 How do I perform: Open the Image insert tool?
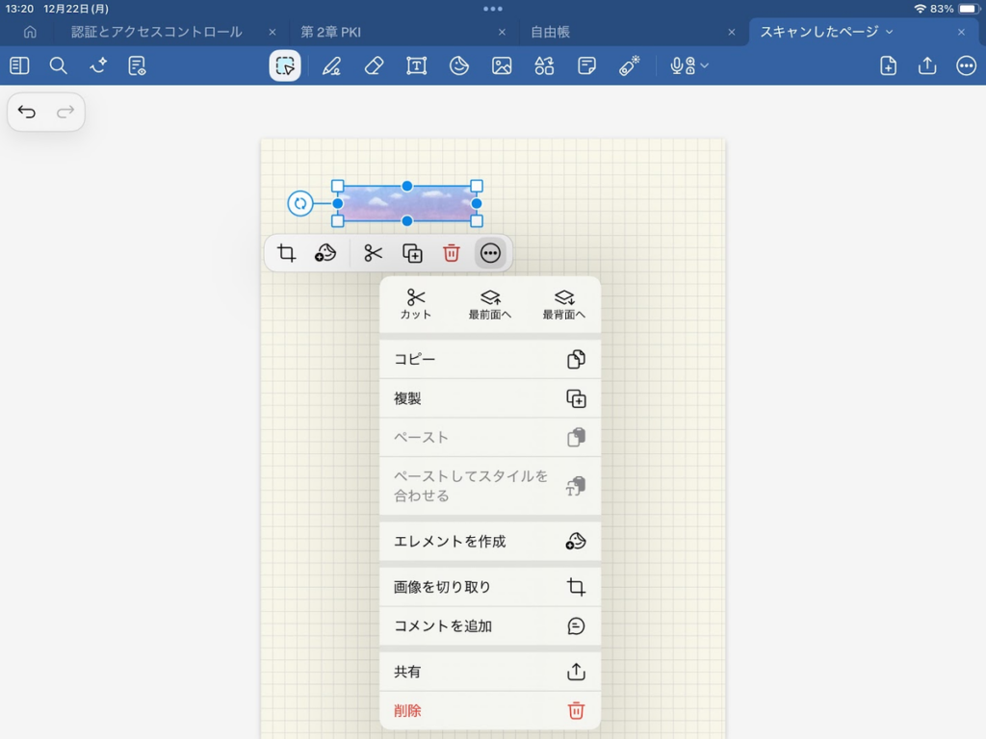coord(502,65)
